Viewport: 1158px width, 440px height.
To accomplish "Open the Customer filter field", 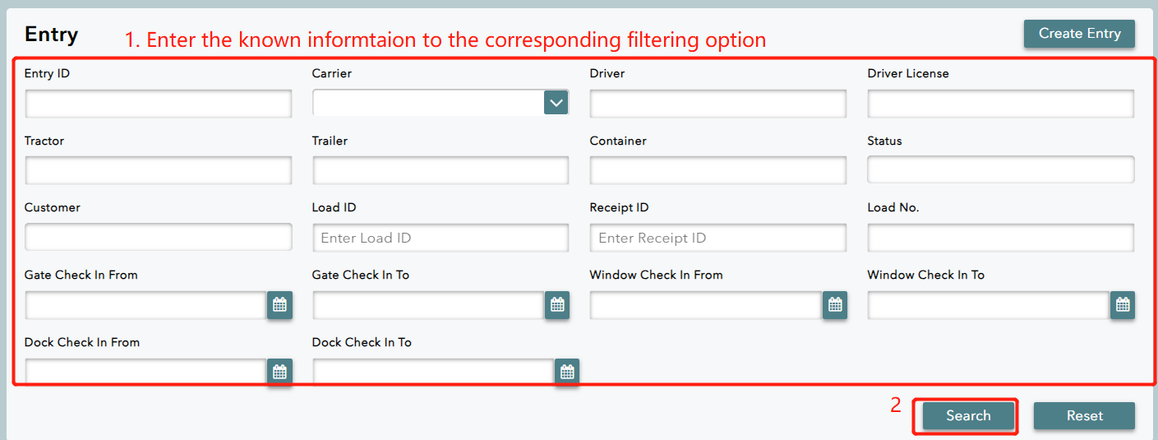I will [158, 237].
